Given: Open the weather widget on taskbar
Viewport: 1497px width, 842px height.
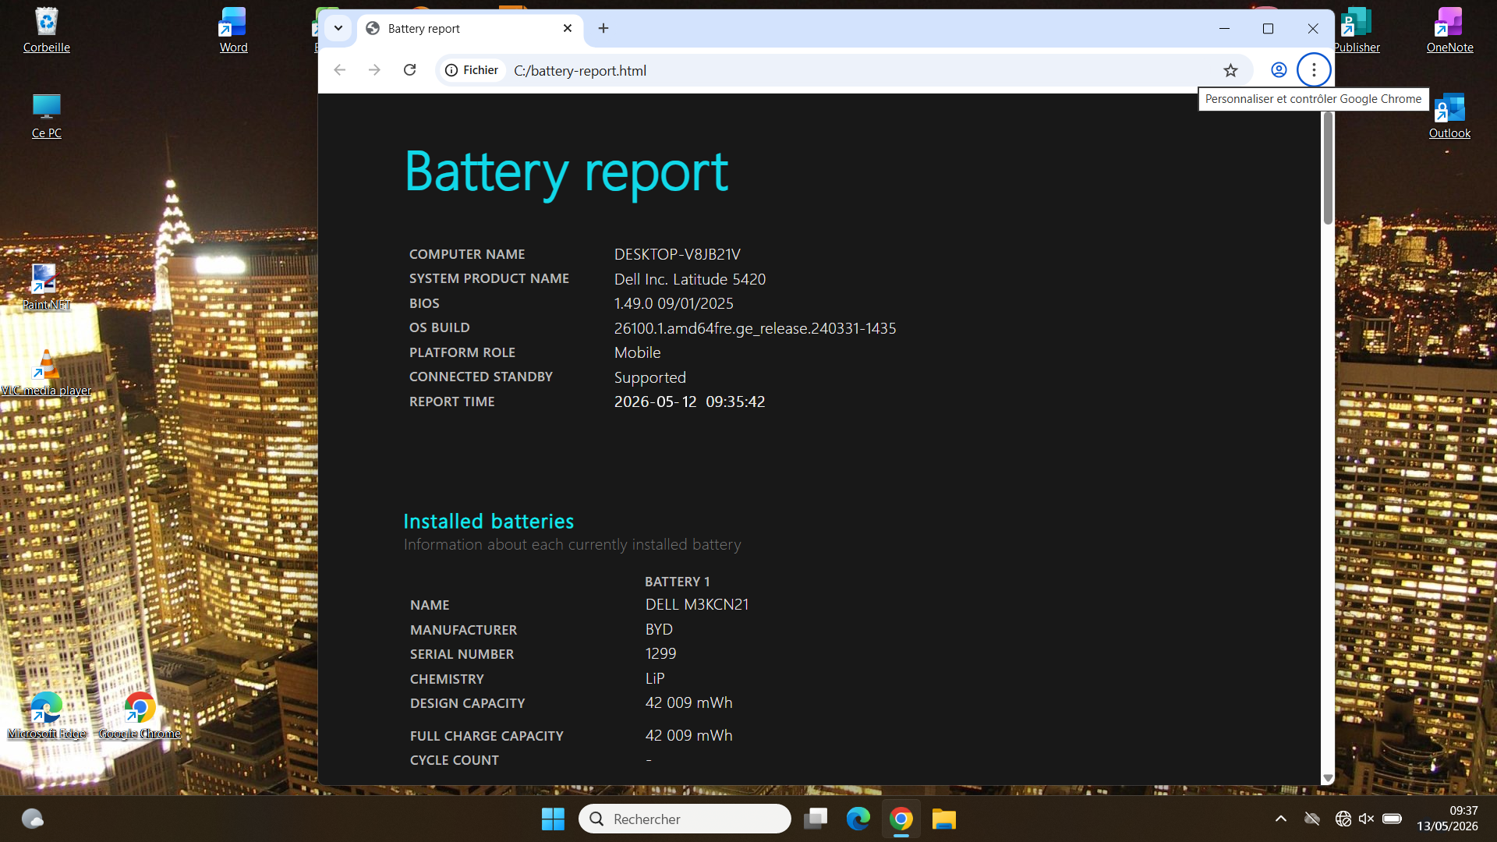Looking at the screenshot, I should [x=32, y=819].
